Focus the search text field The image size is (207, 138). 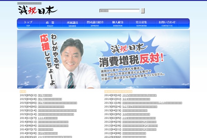point(119,11)
